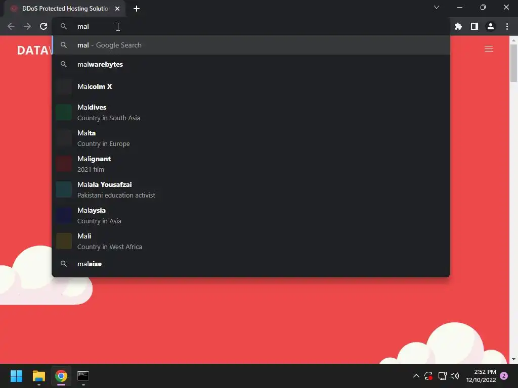Viewport: 518px width, 388px height.
Task: Click the Malaysia thumbnail image
Action: point(63,215)
